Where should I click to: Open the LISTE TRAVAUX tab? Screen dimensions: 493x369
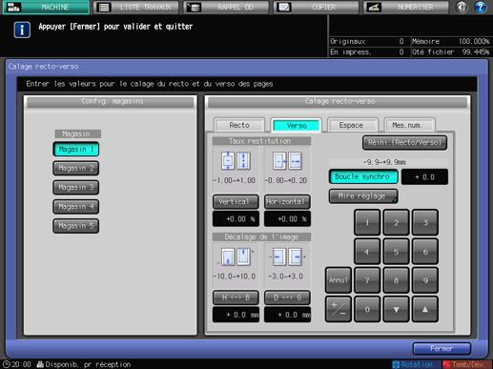pyautogui.click(x=136, y=7)
